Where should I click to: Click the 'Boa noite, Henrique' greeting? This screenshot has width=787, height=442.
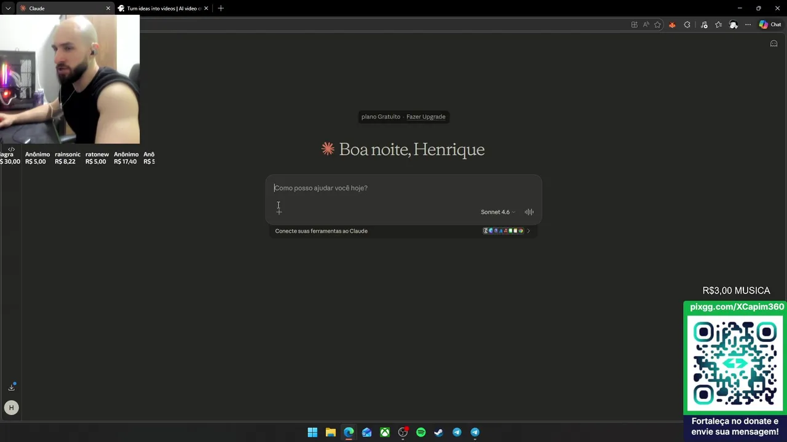coord(412,149)
